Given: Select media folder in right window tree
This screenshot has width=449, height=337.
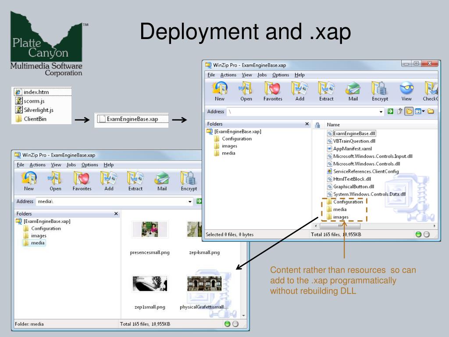Looking at the screenshot, I should [x=225, y=153].
